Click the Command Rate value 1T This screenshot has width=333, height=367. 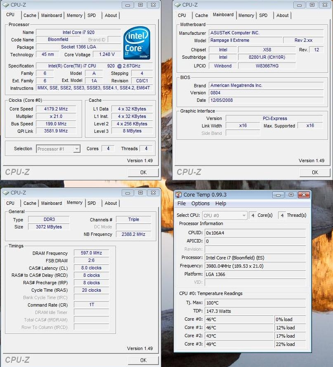[x=92, y=305]
